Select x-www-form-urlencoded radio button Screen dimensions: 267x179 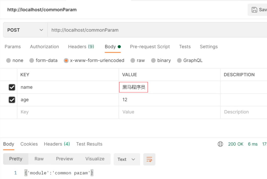[66, 60]
